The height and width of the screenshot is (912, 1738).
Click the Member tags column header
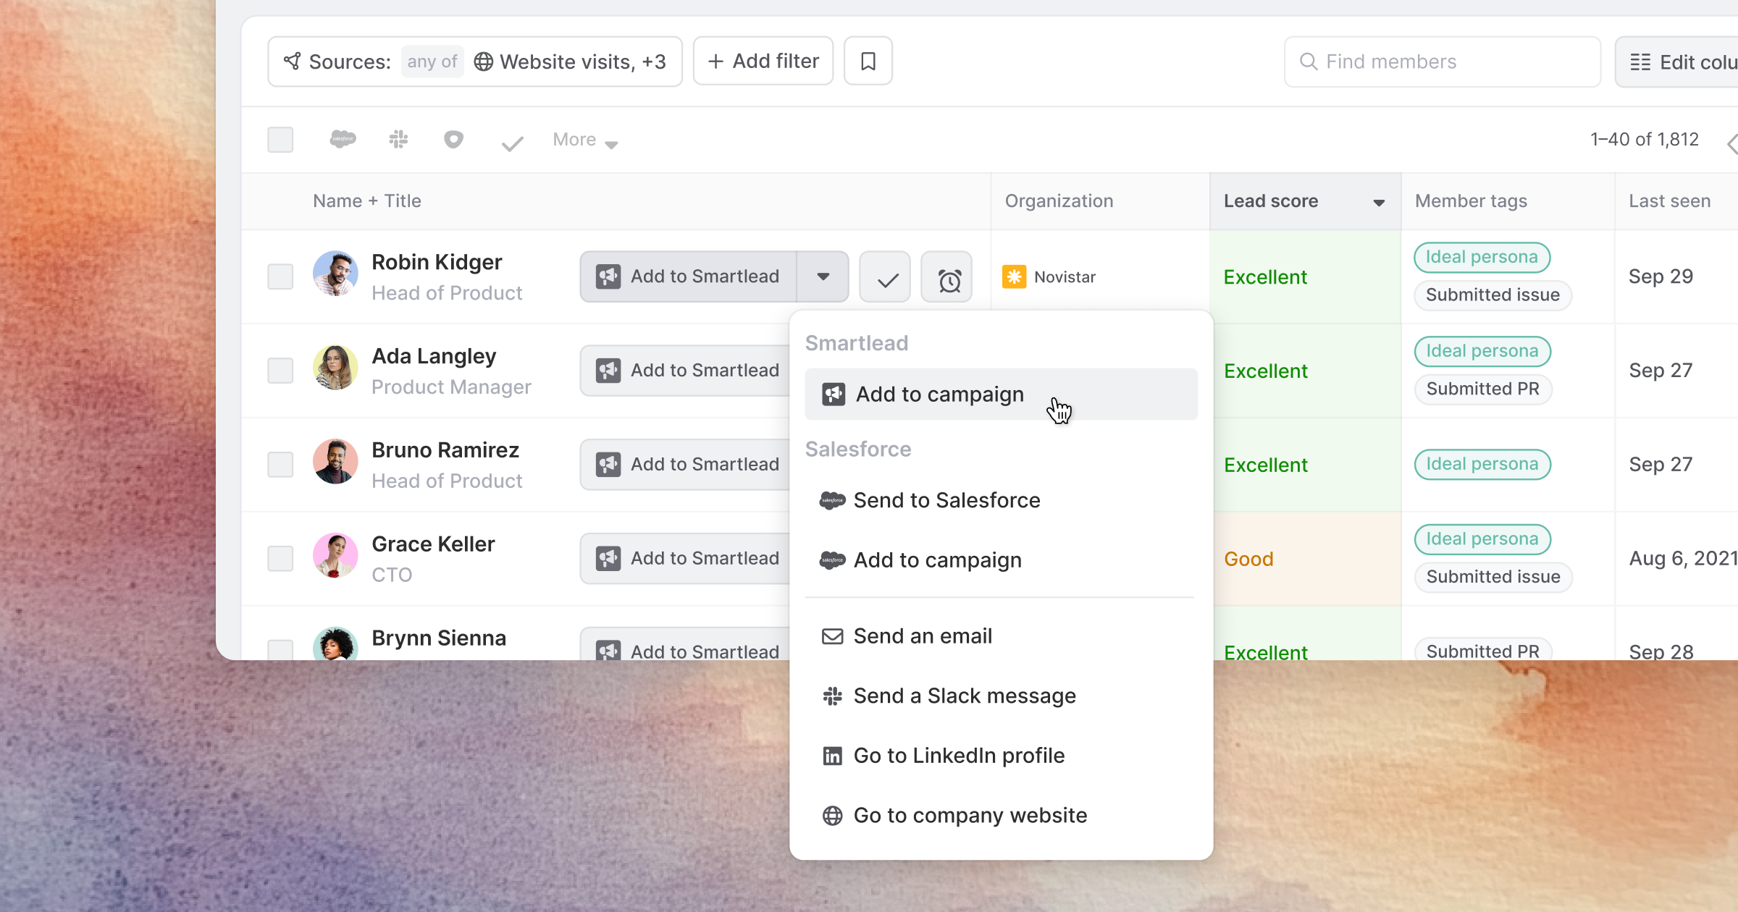1471,201
